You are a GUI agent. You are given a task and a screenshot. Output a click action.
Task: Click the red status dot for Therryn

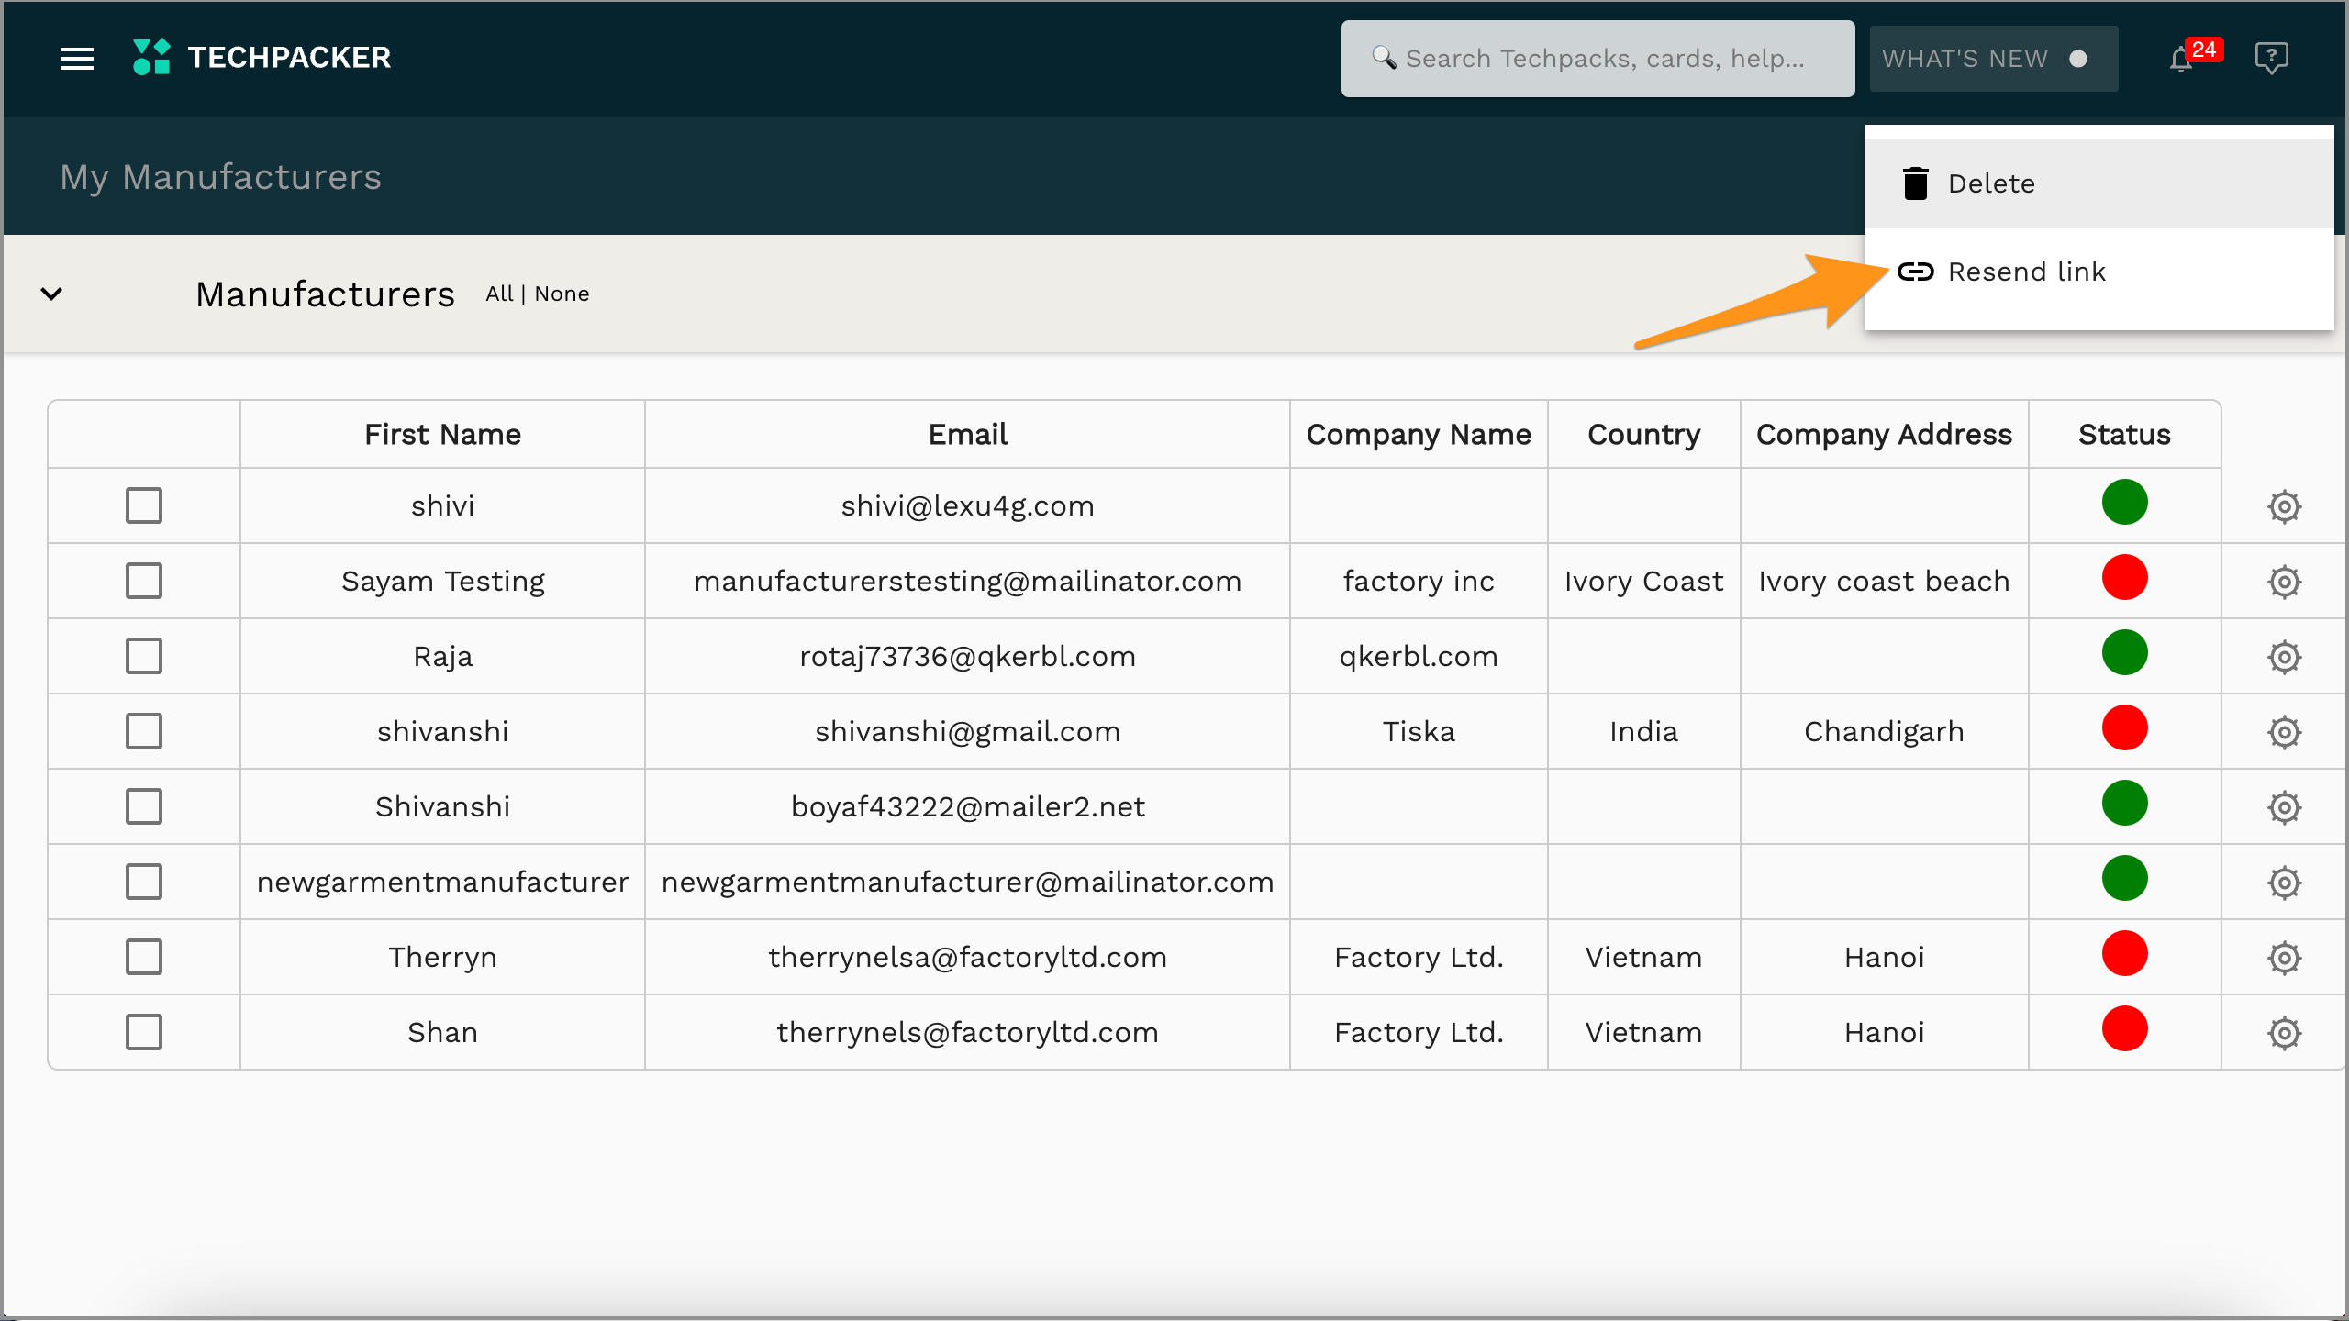point(2124,954)
